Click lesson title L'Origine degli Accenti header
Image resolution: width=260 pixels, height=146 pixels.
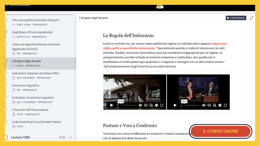93,18
